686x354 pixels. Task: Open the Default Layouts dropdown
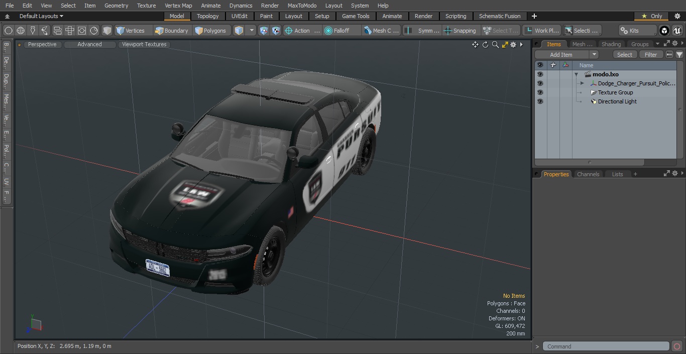click(41, 16)
